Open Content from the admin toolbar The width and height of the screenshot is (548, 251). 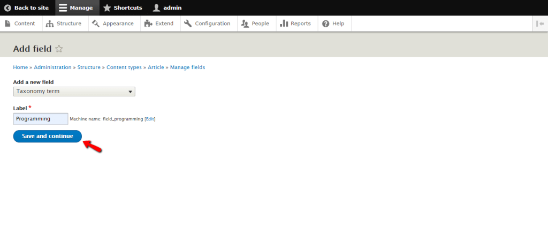pos(21,24)
